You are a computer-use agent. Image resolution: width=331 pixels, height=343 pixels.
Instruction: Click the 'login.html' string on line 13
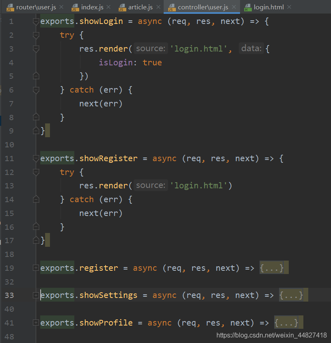point(198,186)
